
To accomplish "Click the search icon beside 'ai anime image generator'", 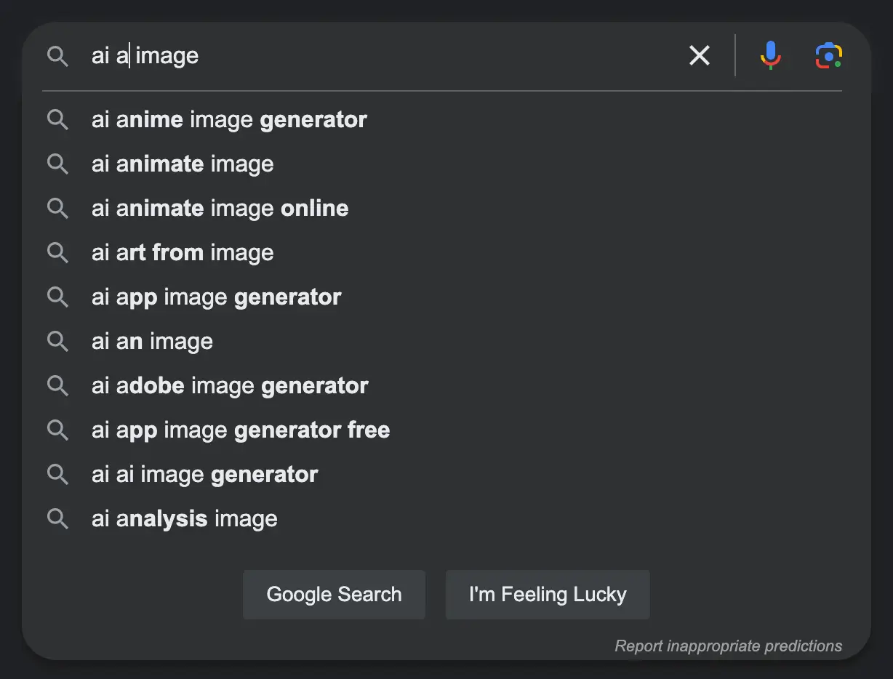I will click(58, 119).
